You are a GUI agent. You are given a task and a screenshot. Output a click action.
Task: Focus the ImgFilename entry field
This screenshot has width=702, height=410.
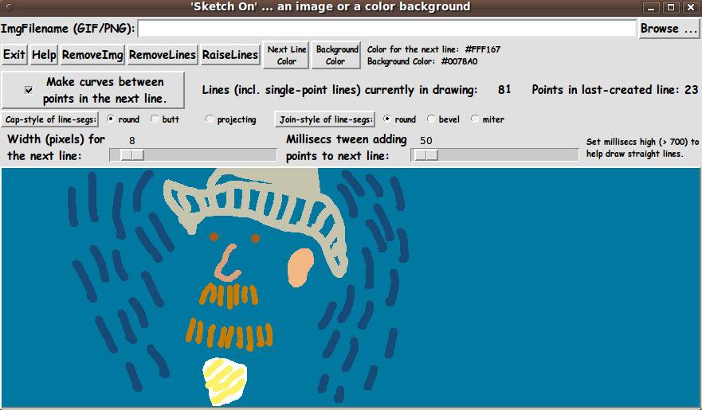386,28
